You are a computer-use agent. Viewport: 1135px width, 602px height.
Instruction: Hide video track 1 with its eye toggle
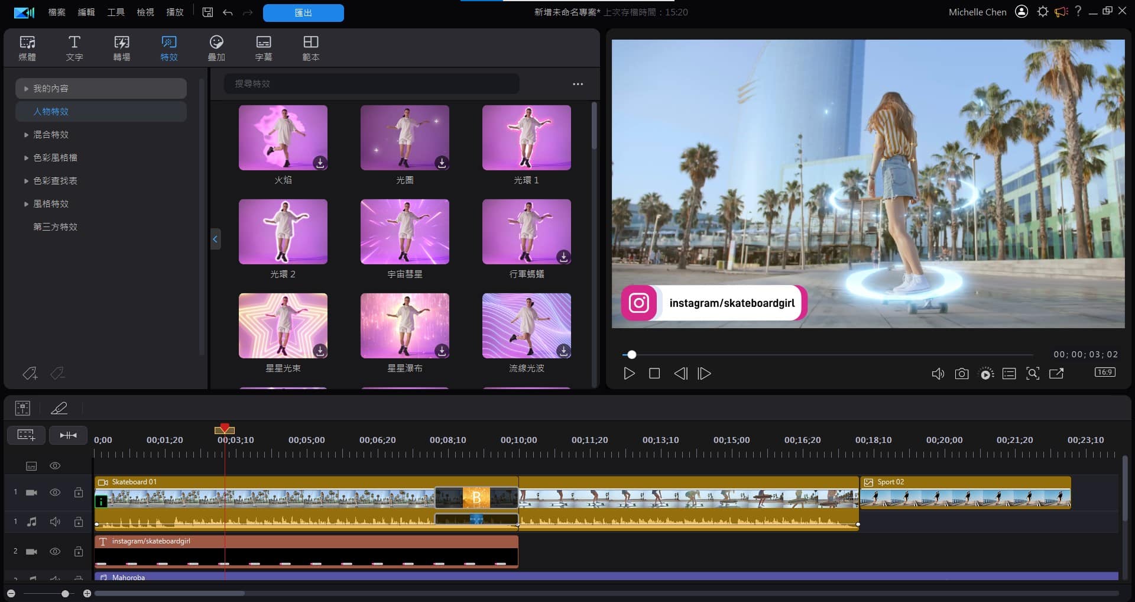55,491
